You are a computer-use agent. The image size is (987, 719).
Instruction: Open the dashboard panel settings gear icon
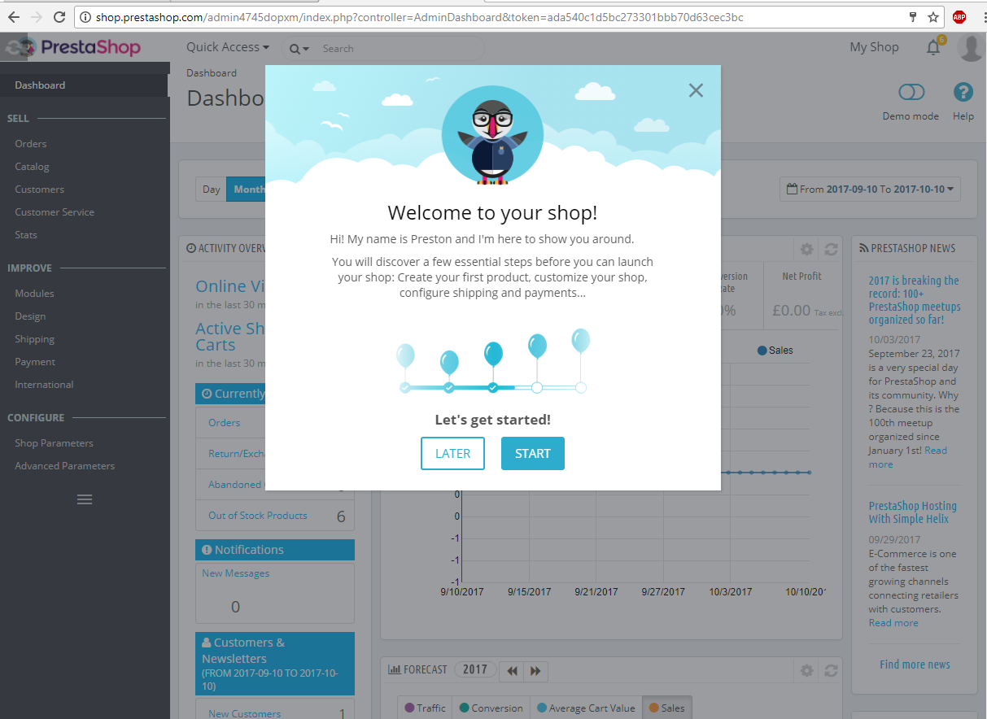coord(806,249)
